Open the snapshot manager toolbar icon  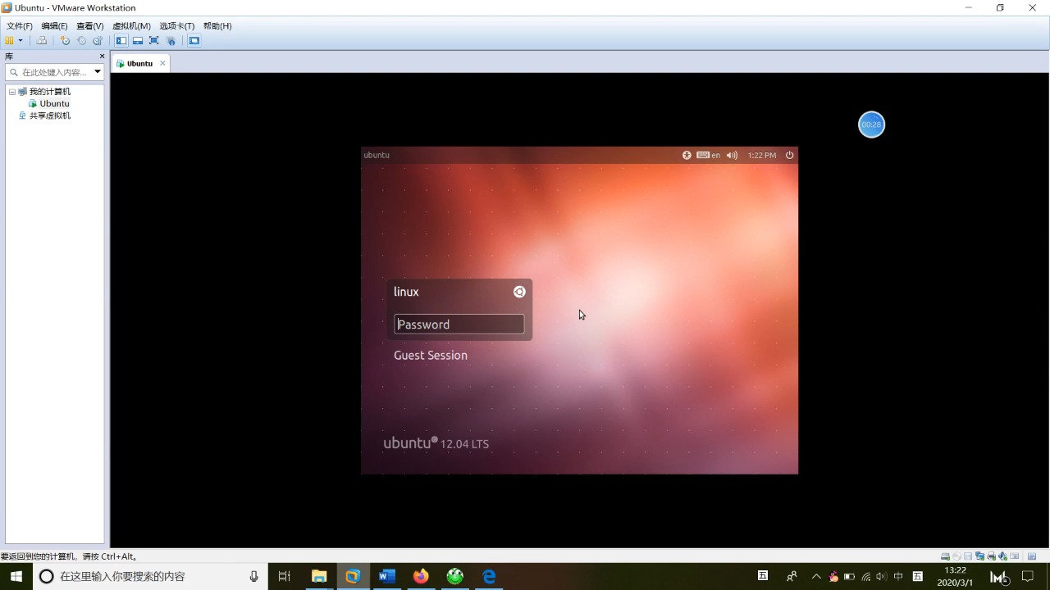[98, 40]
